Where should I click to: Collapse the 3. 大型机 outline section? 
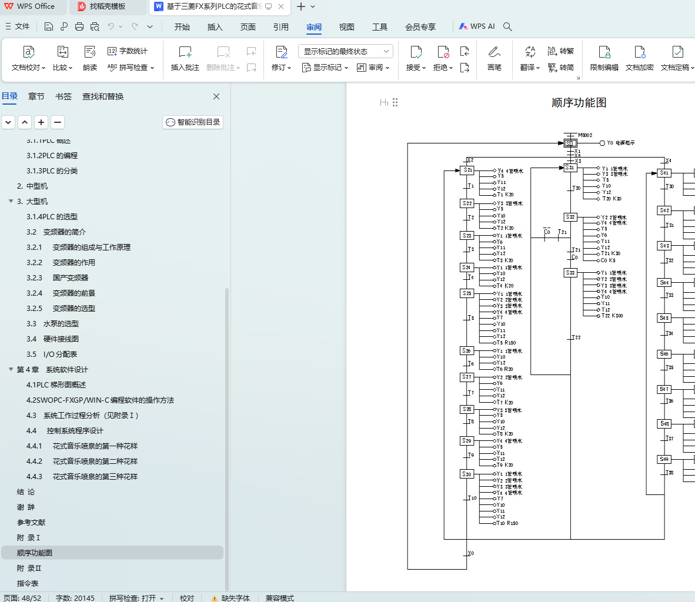11,201
